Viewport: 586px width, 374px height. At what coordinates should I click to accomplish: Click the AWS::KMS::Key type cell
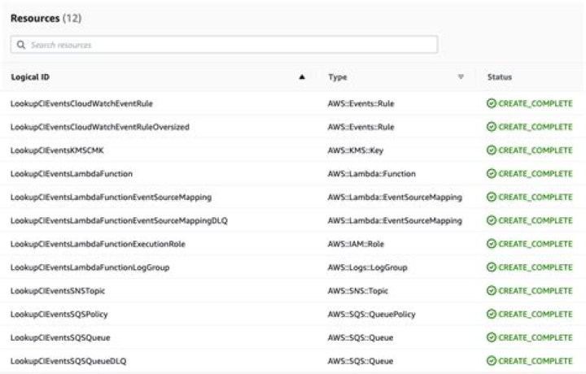(356, 150)
